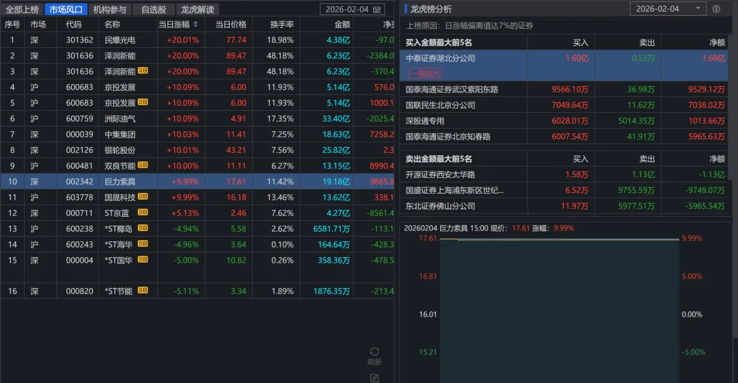The width and height of the screenshot is (738, 383).
Task: Select the 民爆光电 stock row
Action: tap(120, 40)
